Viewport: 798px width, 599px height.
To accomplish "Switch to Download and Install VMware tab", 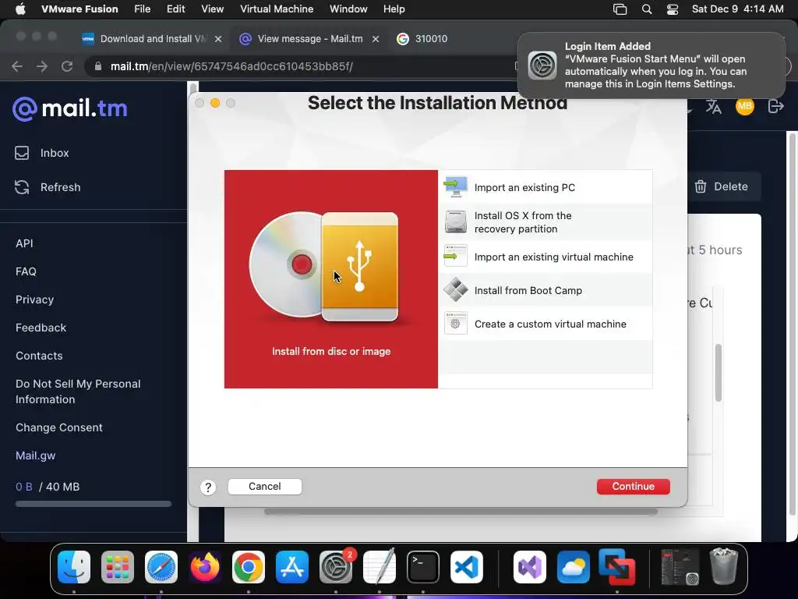I will point(152,39).
